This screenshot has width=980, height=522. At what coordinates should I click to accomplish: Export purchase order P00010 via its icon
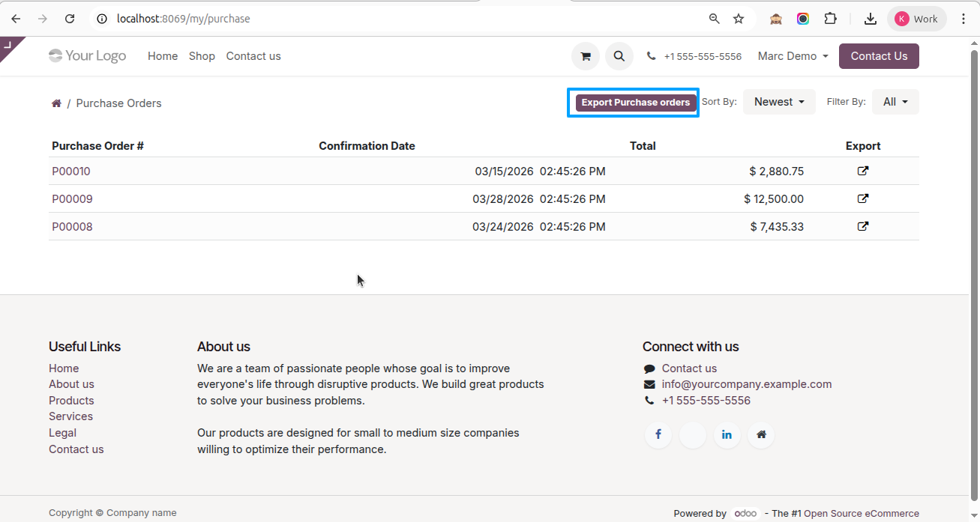[863, 171]
